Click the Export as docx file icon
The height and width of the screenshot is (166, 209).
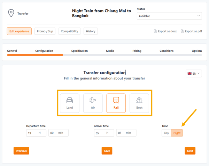[x=155, y=31]
